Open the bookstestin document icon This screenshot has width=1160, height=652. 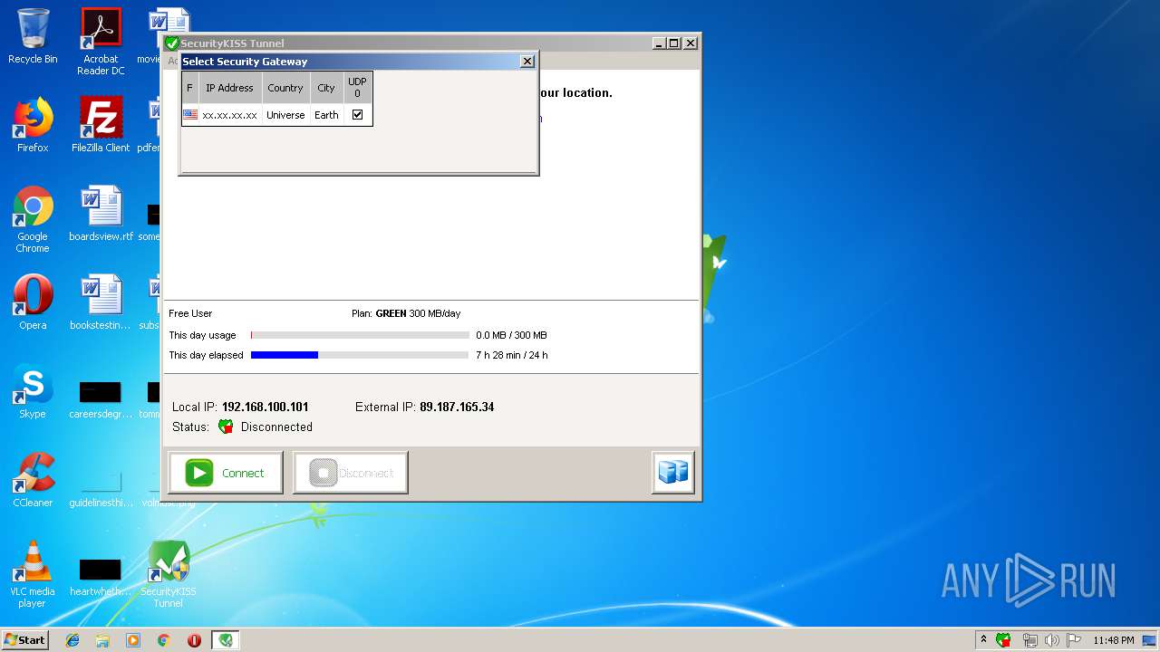click(101, 302)
